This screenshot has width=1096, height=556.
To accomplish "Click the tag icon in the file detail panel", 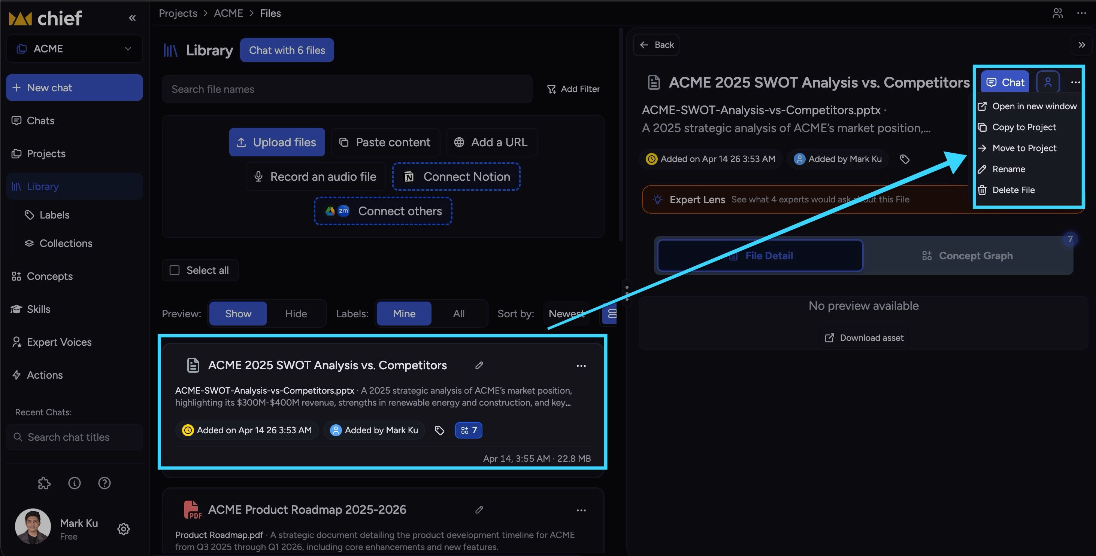I will pos(905,159).
